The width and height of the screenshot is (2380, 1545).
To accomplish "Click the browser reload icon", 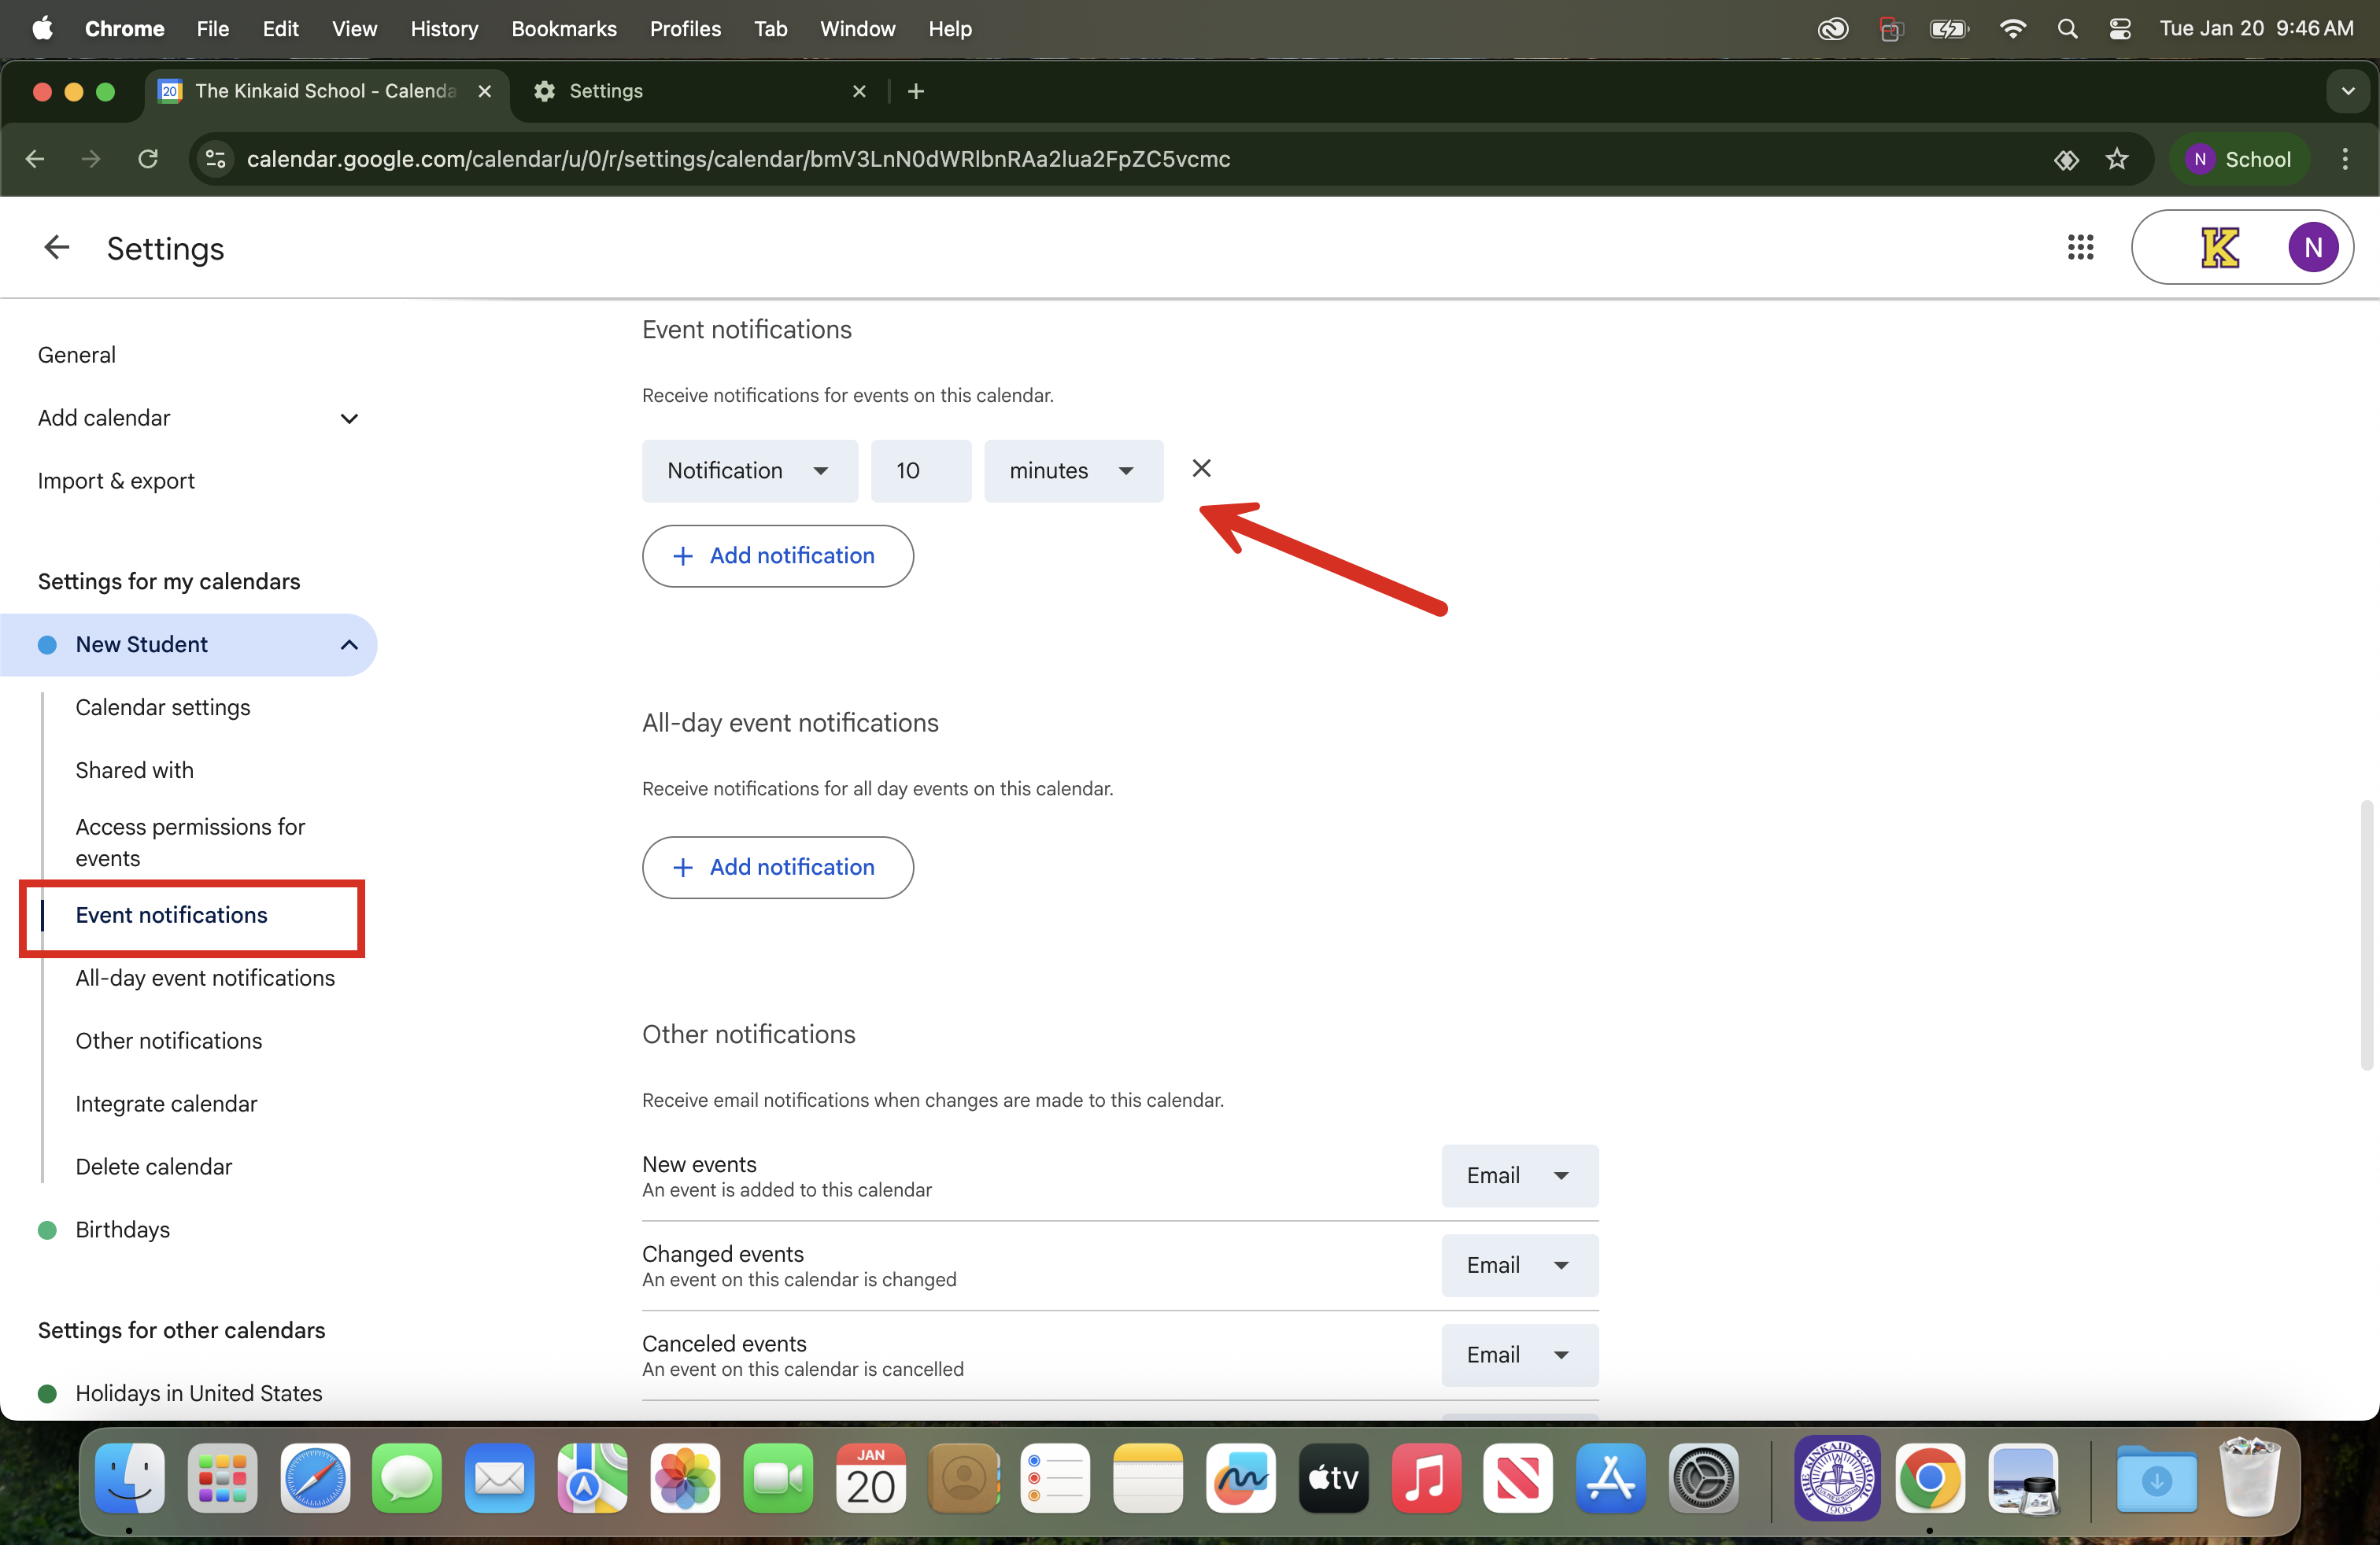I will click(148, 160).
